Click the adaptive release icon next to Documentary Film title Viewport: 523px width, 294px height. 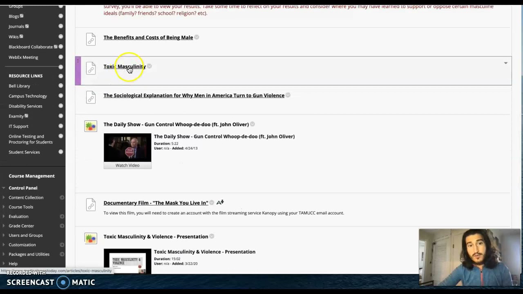coord(220,202)
